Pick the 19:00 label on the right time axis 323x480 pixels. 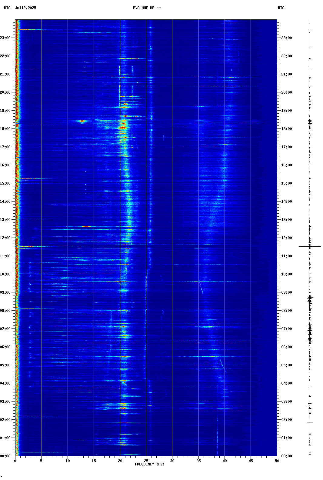pyautogui.click(x=287, y=111)
